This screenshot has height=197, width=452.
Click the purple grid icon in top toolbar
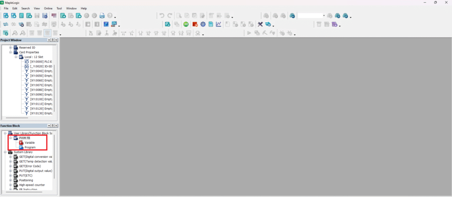click(x=54, y=15)
